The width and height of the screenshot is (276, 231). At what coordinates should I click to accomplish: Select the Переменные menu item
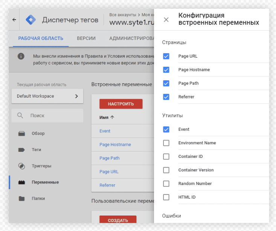(x=45, y=182)
